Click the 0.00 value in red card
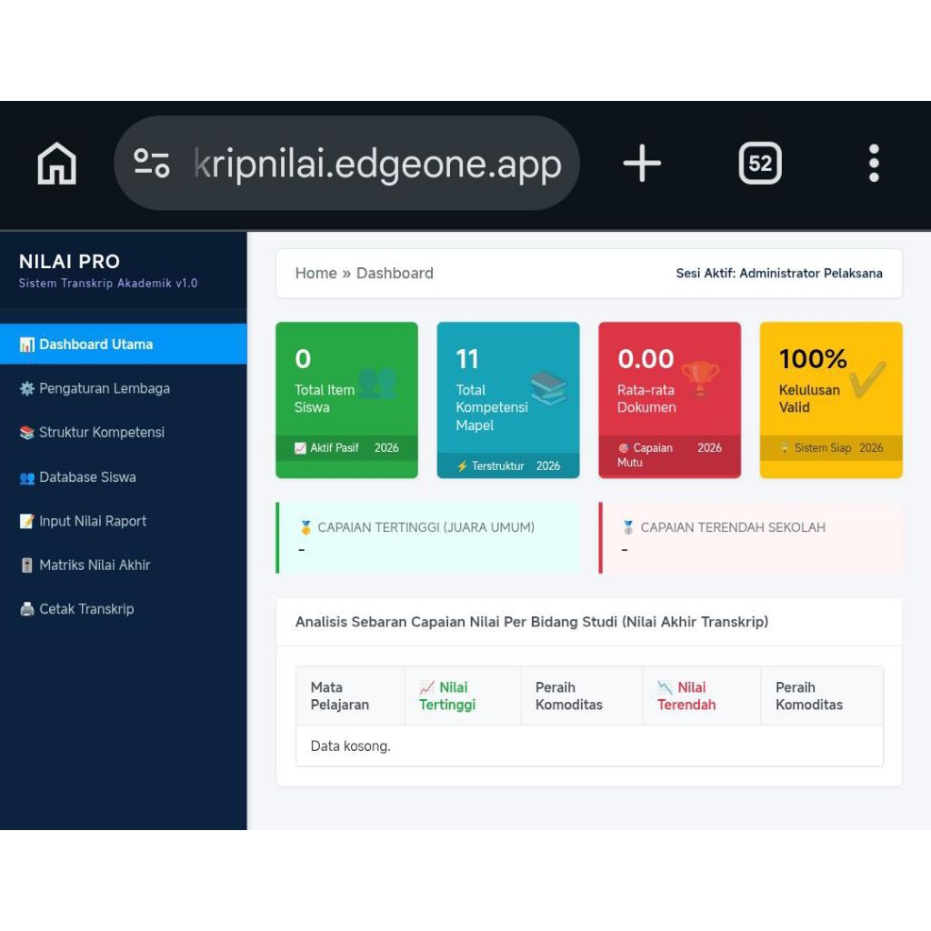The image size is (931, 931). (x=646, y=358)
